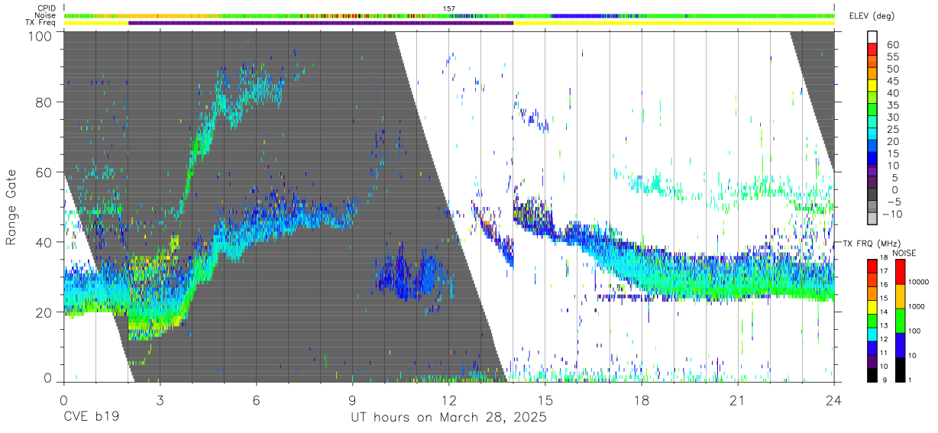Click the 18 tick on UT hours axis
Viewport: 938px width, 433px height.
pyautogui.click(x=642, y=400)
